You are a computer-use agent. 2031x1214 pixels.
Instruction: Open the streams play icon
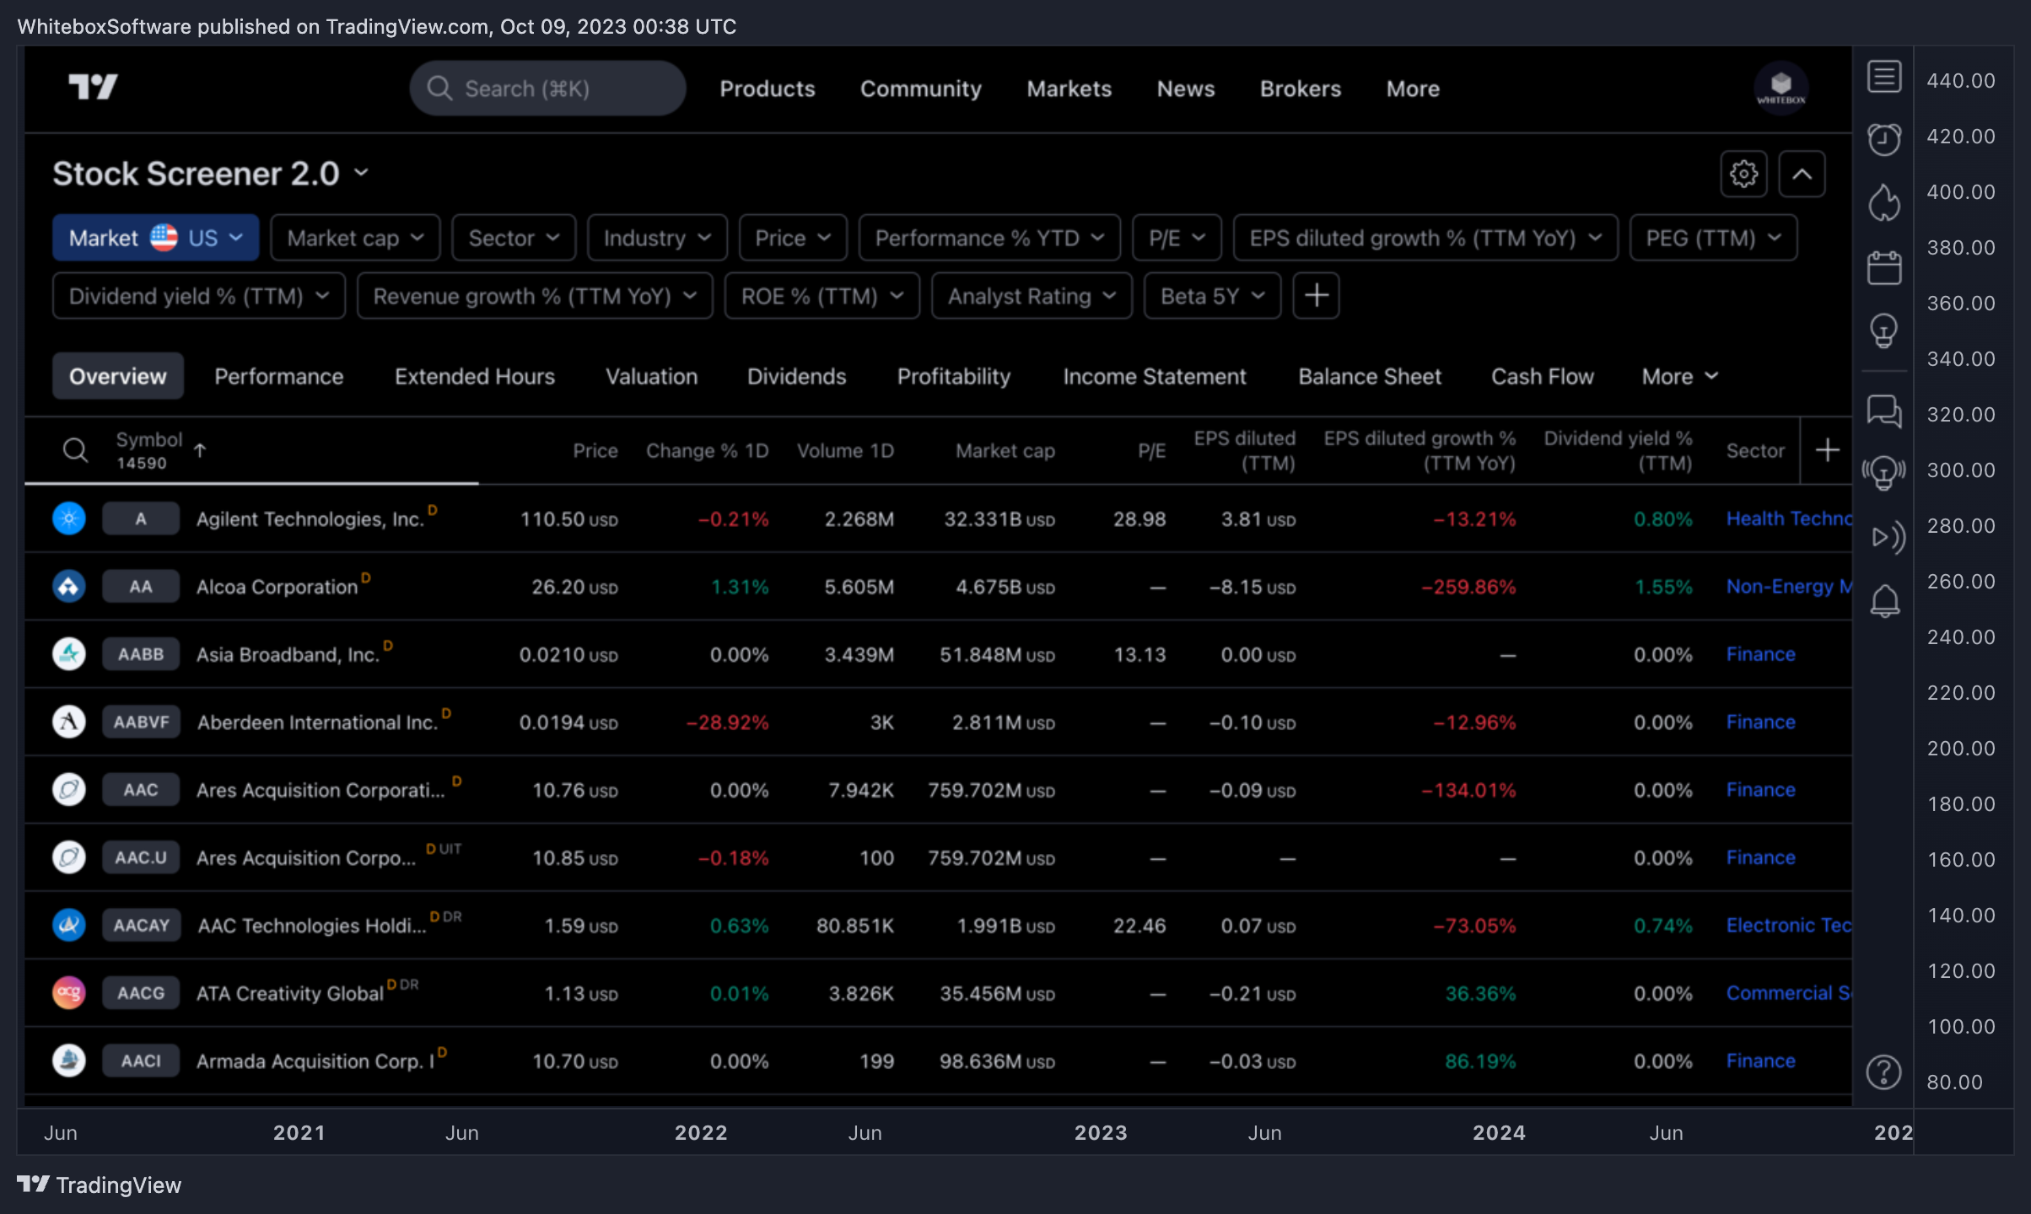[x=1888, y=537]
